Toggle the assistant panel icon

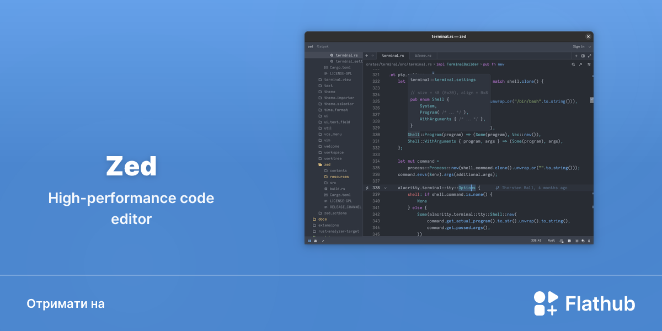tap(576, 241)
